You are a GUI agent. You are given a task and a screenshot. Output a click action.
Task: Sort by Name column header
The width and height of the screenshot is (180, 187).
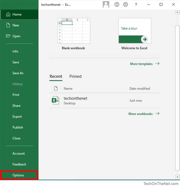[68, 88]
